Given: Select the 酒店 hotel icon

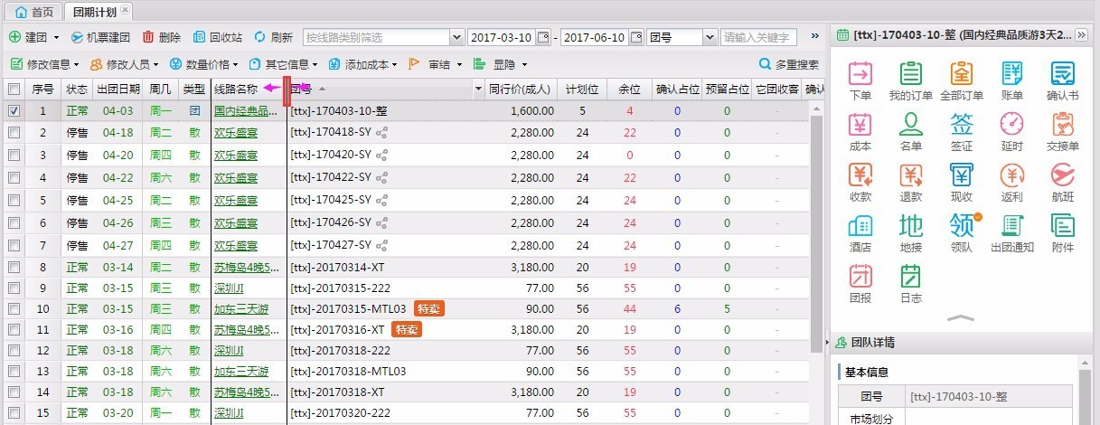Looking at the screenshot, I should [x=860, y=231].
